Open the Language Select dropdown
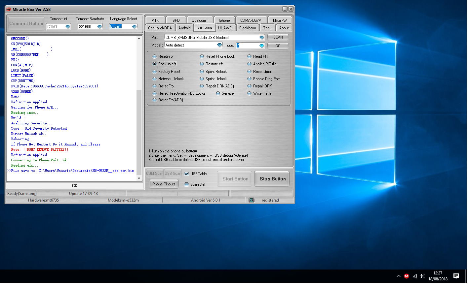This screenshot has height=284, width=468. [x=134, y=27]
